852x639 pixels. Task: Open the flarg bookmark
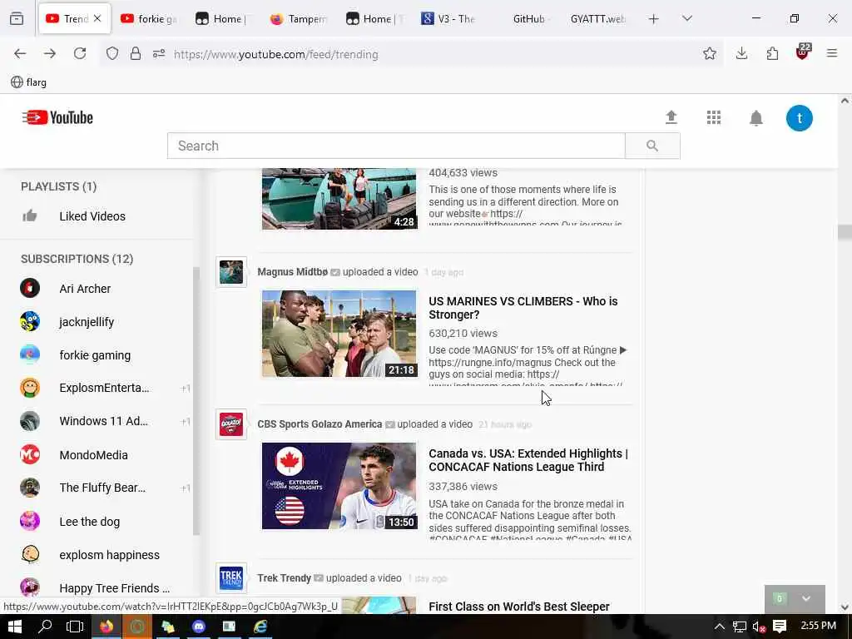tap(29, 82)
